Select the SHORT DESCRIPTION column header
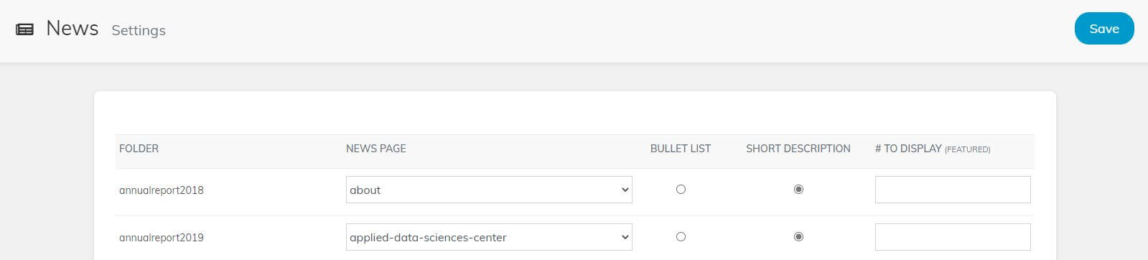Viewport: 1148px width, 260px height. point(798,149)
